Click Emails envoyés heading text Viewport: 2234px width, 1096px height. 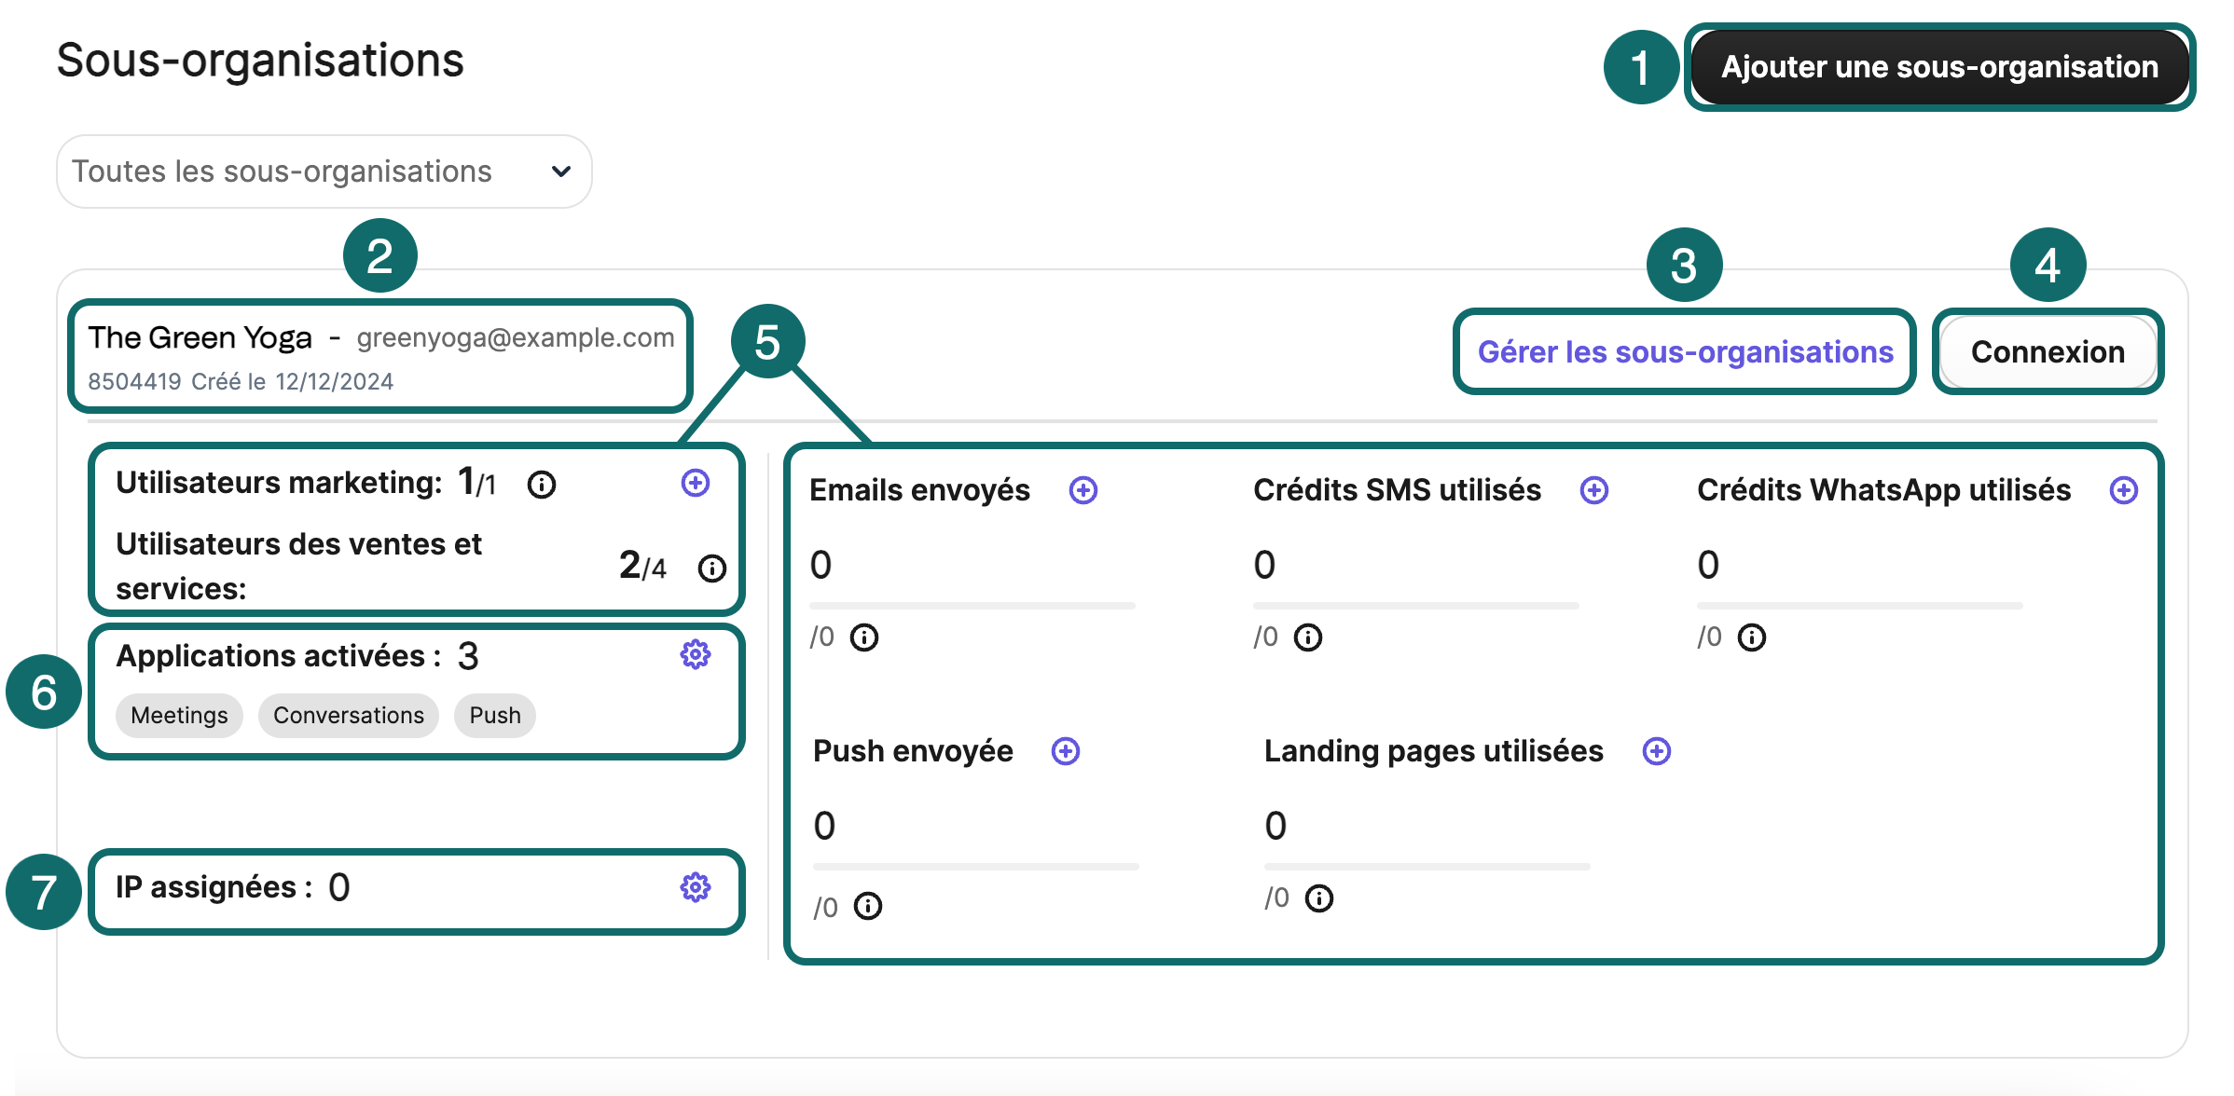919,490
